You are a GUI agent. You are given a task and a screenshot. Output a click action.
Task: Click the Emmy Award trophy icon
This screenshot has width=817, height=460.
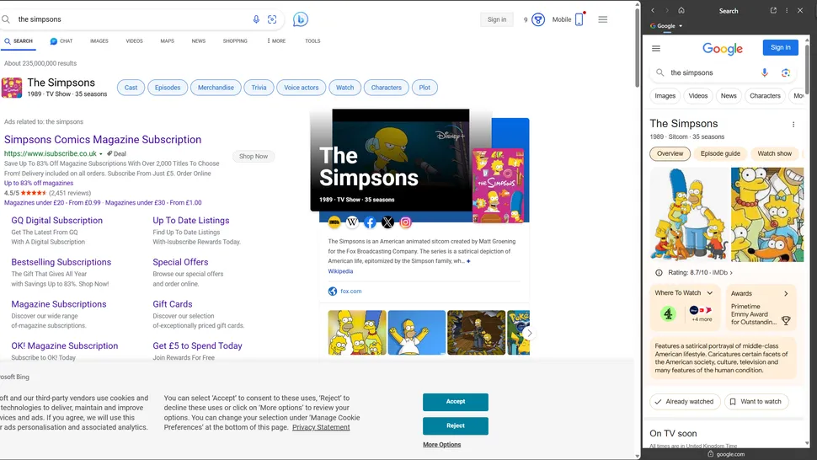click(786, 321)
